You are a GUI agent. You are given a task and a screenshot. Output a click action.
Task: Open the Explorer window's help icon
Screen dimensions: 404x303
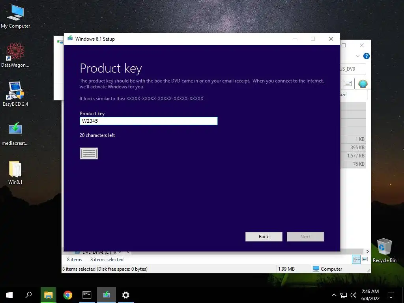[x=366, y=56]
